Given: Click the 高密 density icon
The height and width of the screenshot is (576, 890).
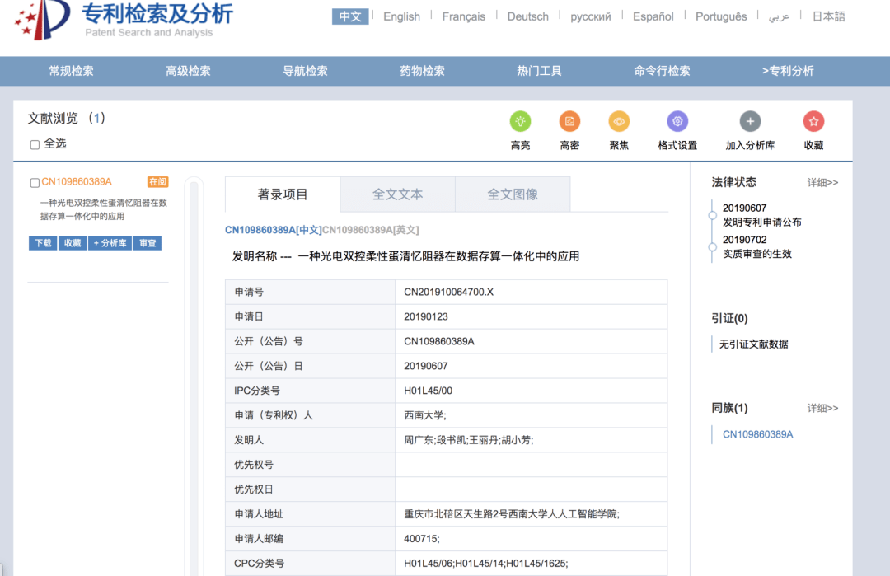Looking at the screenshot, I should (x=569, y=120).
